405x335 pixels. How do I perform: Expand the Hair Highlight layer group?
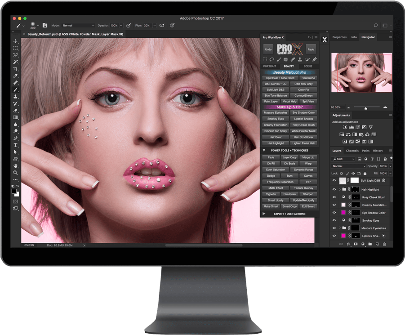click(340, 189)
